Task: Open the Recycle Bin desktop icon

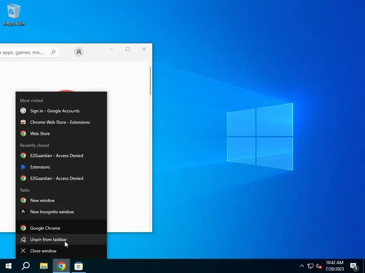Action: (14, 14)
